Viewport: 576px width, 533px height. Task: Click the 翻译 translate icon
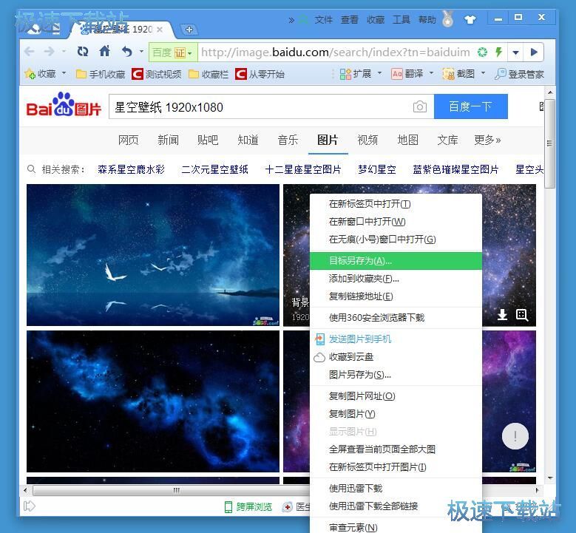click(x=397, y=74)
